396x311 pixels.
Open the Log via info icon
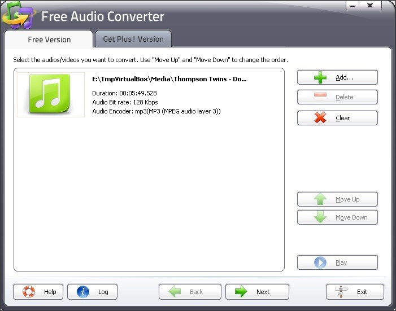click(x=83, y=292)
